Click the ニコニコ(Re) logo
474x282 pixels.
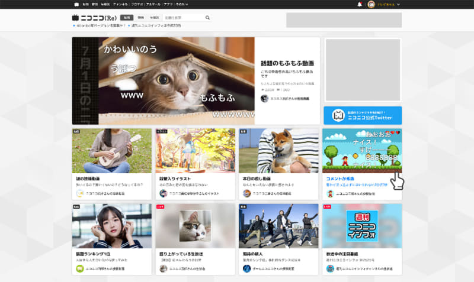point(94,18)
